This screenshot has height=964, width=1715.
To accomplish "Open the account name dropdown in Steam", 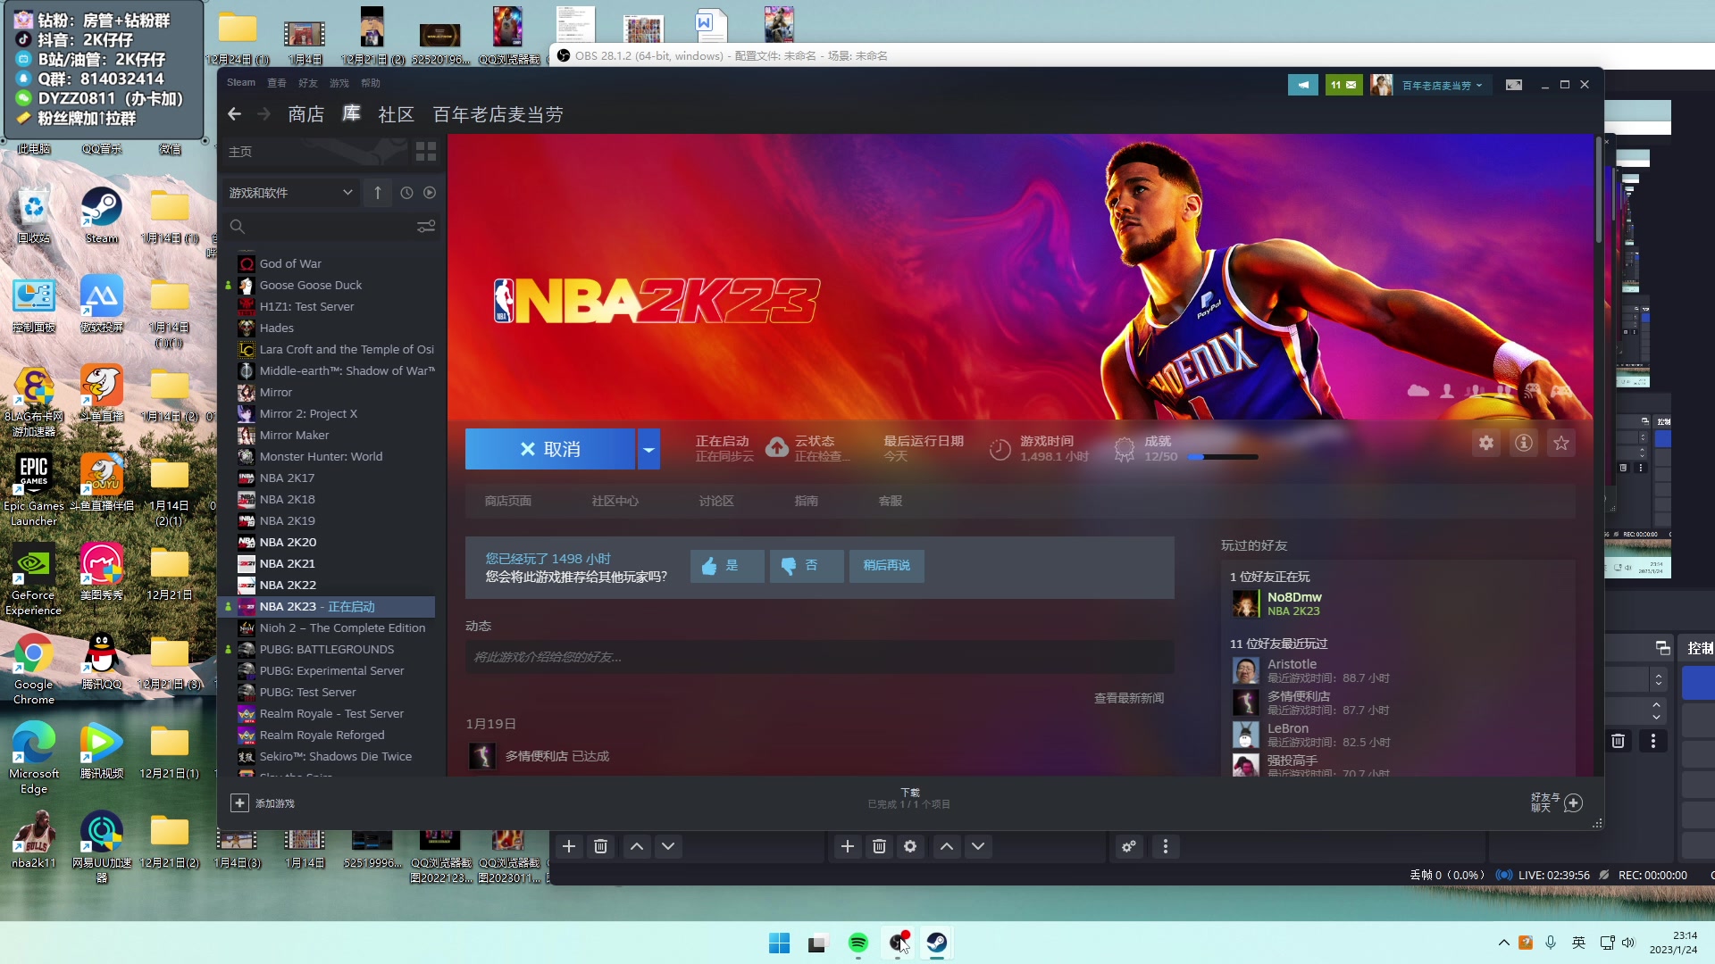I will pos(1442,86).
